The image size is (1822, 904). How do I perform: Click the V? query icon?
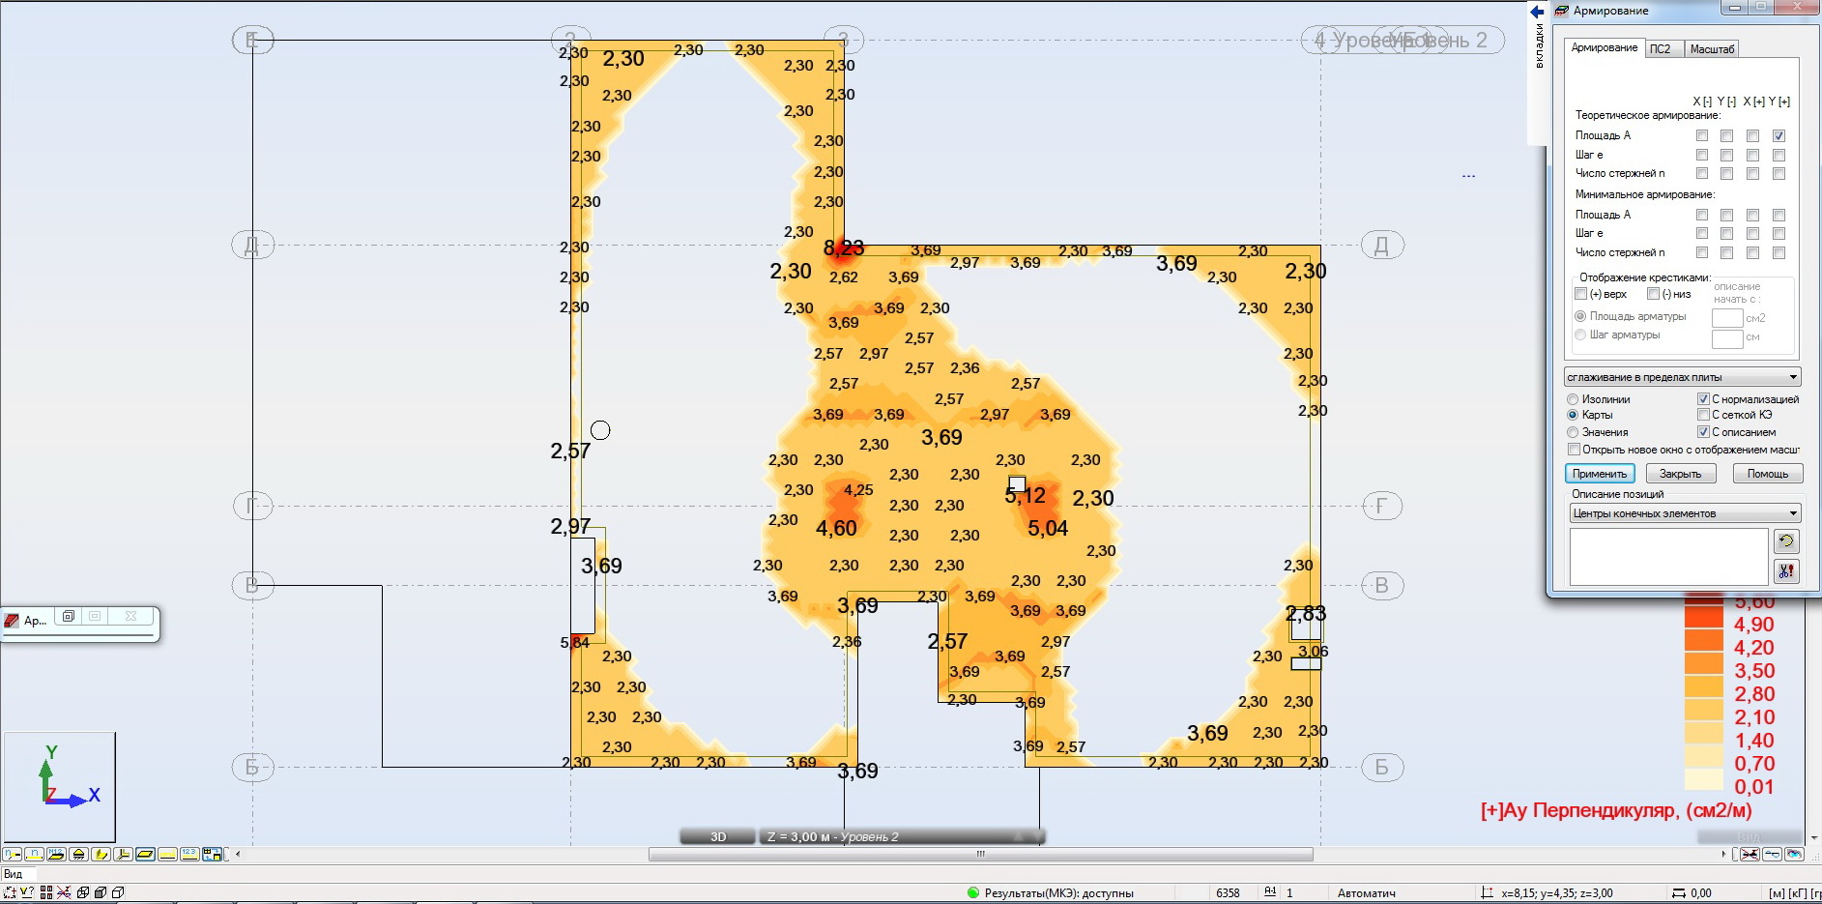click(x=27, y=892)
